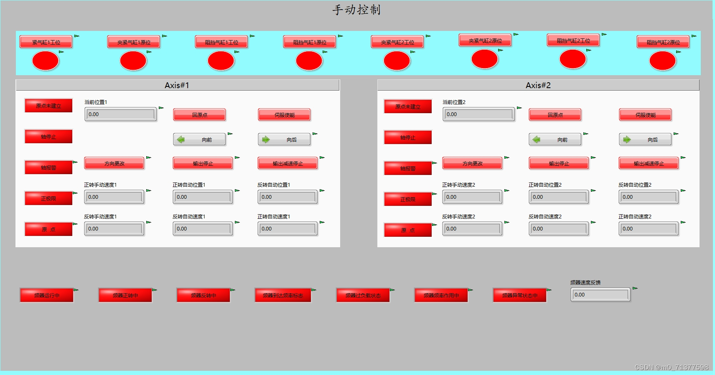The width and height of the screenshot is (715, 375).
Task: Select the round LED below 阻挡气缸1工位
Action: pyautogui.click(x=221, y=61)
